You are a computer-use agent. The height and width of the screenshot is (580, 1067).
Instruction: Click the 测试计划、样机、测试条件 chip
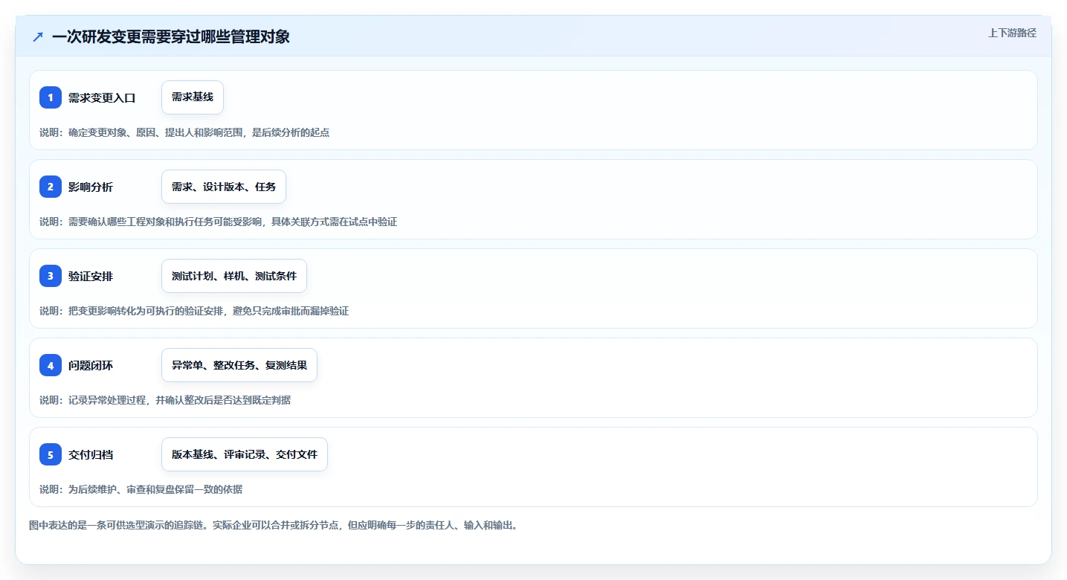(x=234, y=276)
